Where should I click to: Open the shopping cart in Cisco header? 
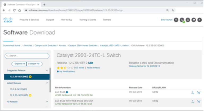click(x=182, y=20)
